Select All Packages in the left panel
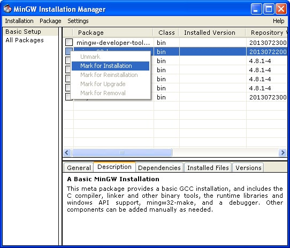290x248 pixels. tap(25, 40)
